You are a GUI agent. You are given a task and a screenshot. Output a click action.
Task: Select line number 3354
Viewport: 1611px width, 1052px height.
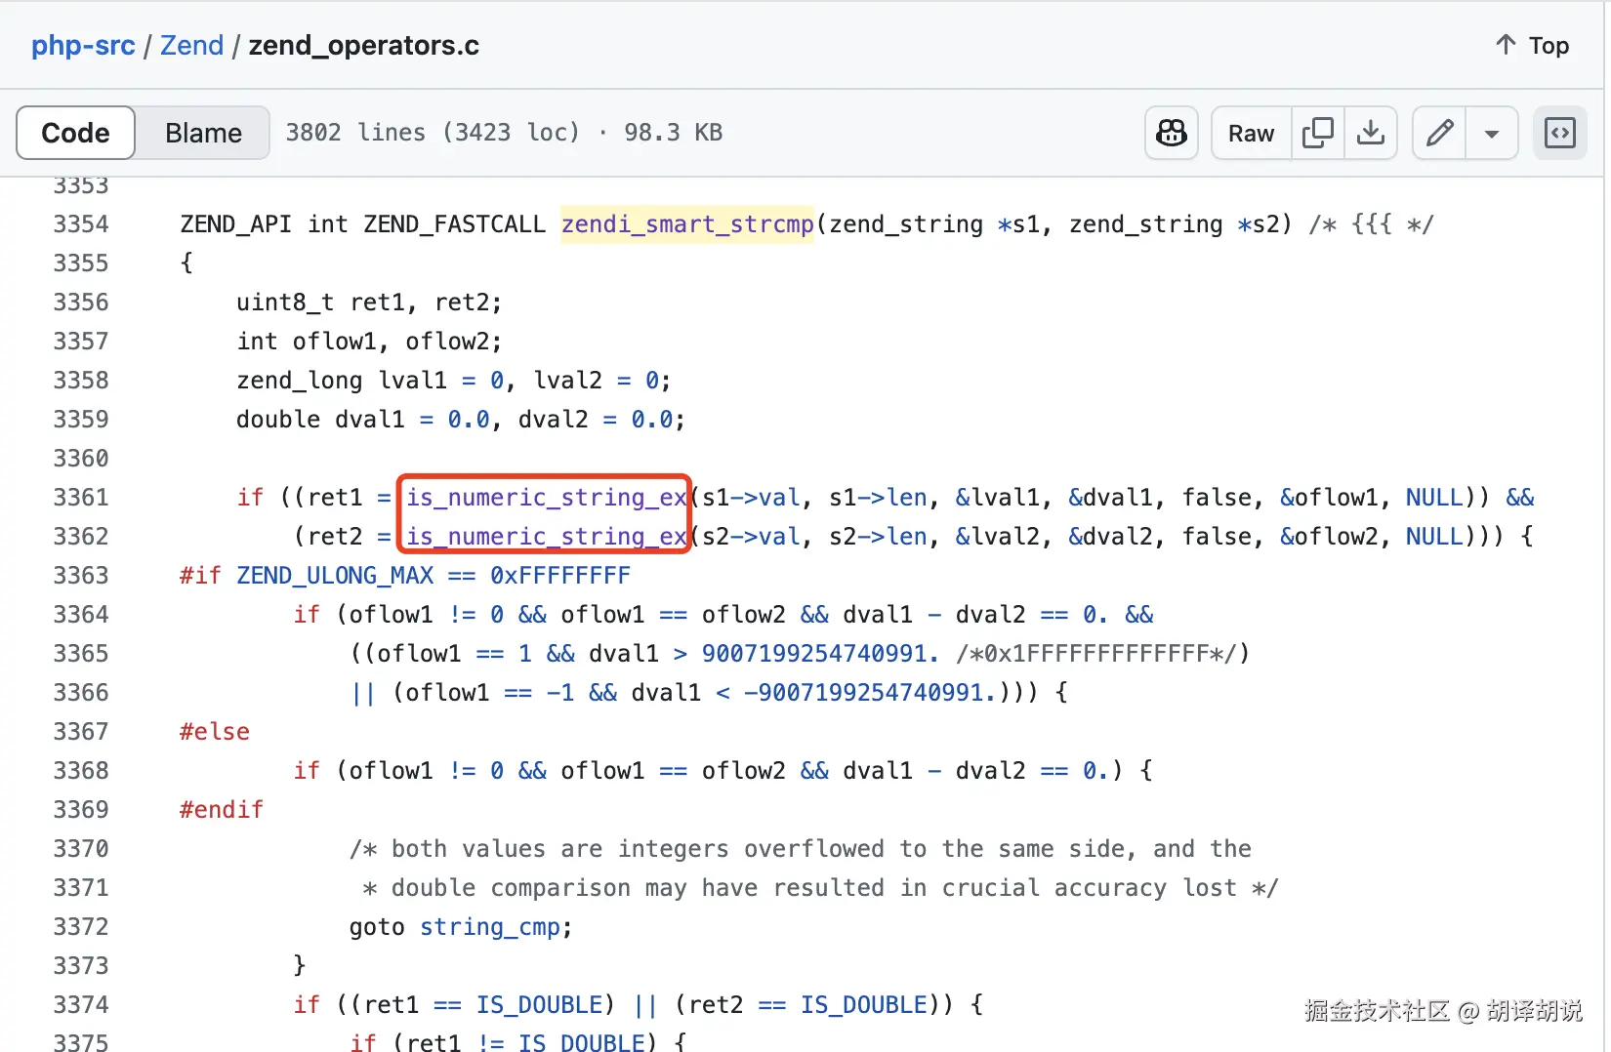pyautogui.click(x=81, y=224)
